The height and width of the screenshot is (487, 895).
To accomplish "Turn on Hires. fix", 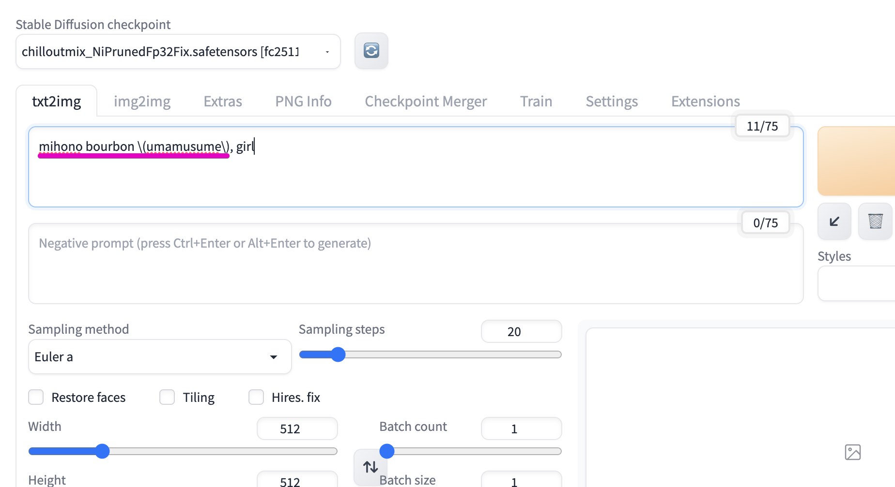I will point(256,397).
